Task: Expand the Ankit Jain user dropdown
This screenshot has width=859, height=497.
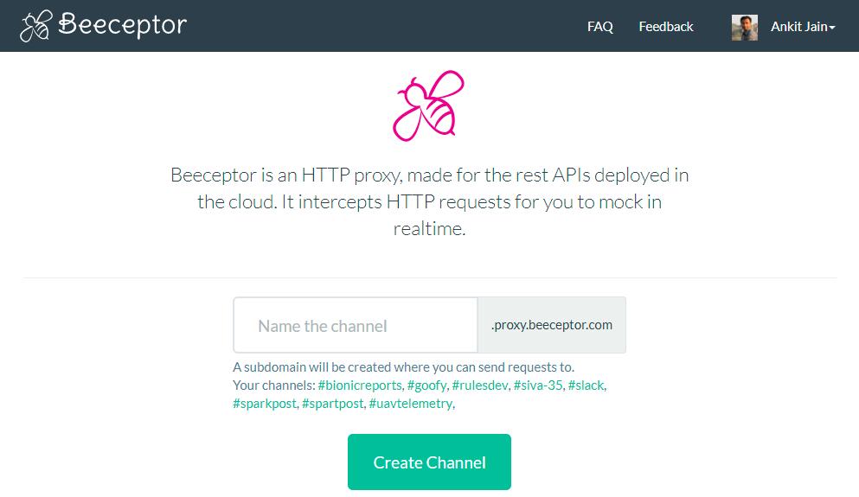Action: (x=803, y=27)
